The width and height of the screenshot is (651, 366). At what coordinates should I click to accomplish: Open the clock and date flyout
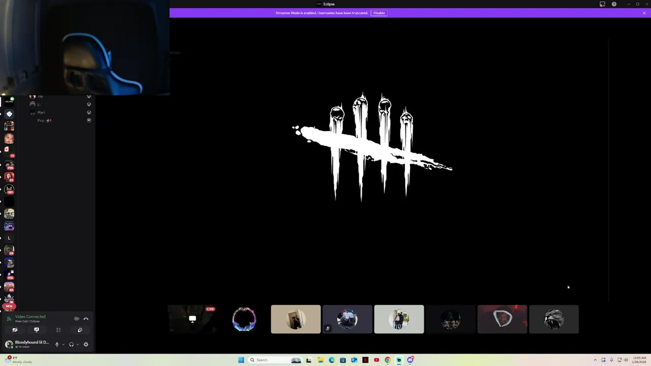coord(639,360)
